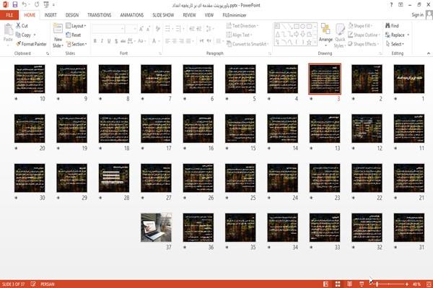This screenshot has width=433, height=288.
Task: Open the FILEminimizer tab
Action: click(x=235, y=15)
